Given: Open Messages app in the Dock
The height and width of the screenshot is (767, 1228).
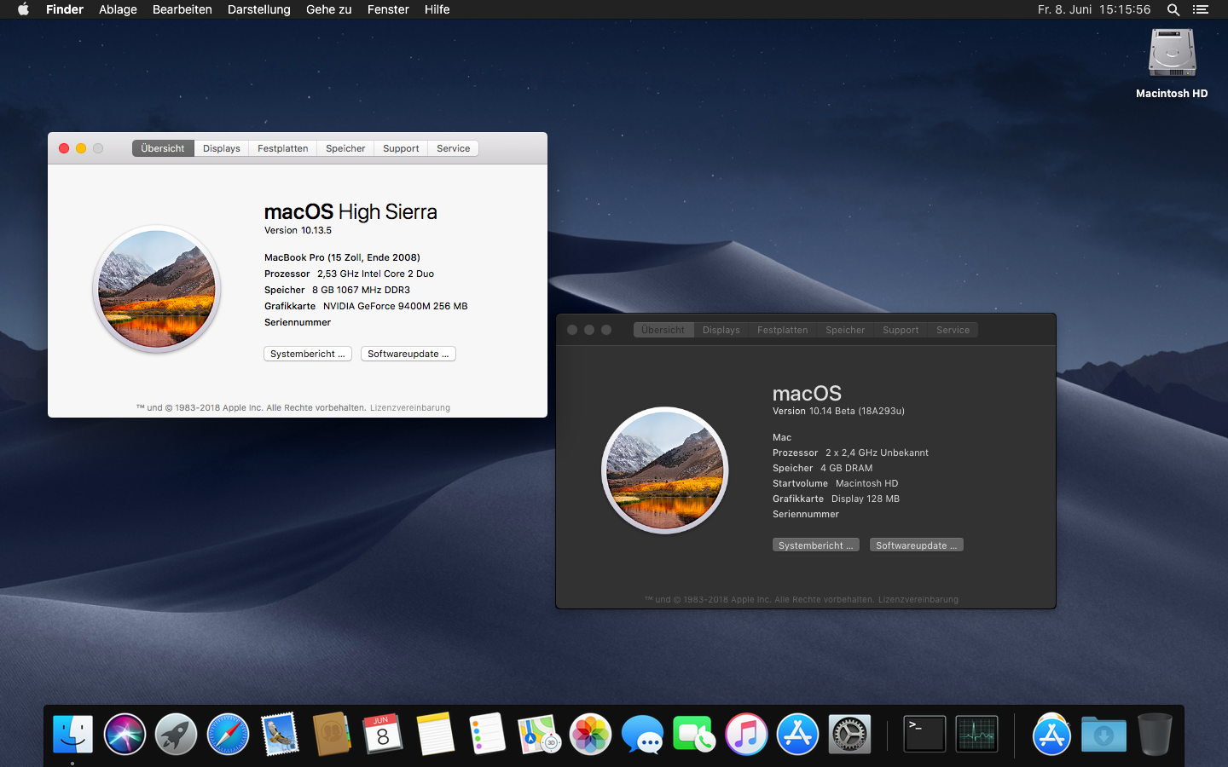Looking at the screenshot, I should point(642,734).
